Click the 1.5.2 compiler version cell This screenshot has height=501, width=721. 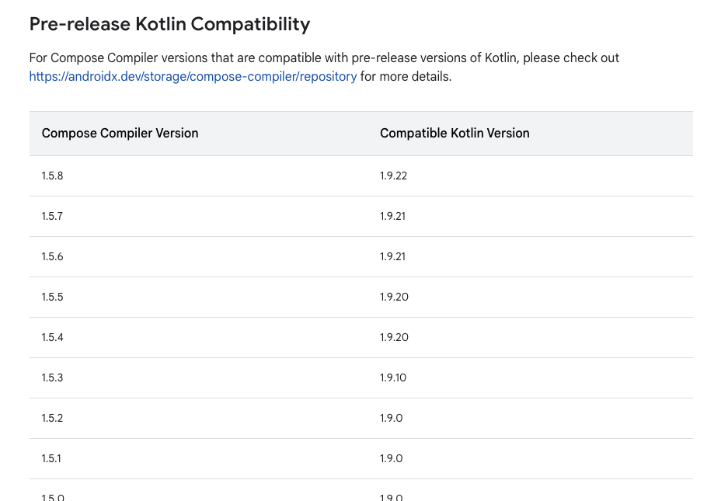point(52,418)
